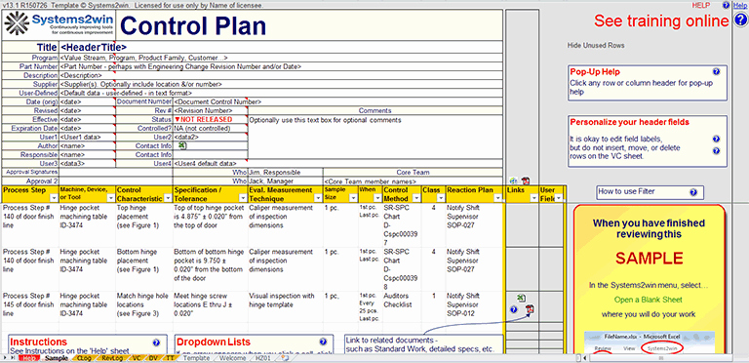This screenshot has height=363, width=749.
Task: Click help icon in 'How to use Filter' box
Action: pos(693,192)
